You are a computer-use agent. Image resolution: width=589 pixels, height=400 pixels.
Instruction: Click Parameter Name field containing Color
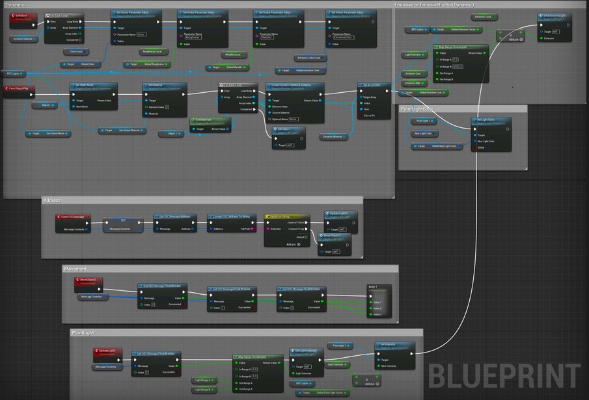click(x=141, y=34)
